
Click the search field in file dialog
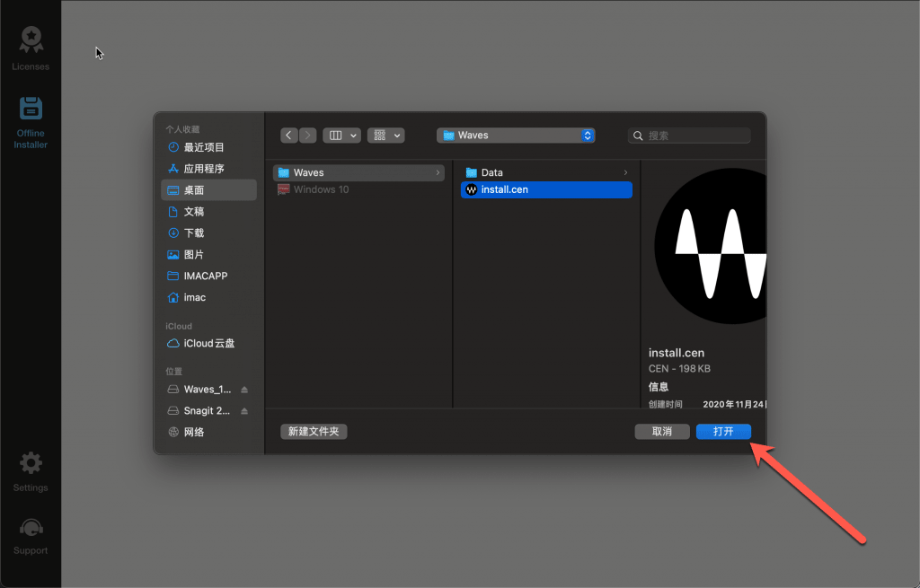pyautogui.click(x=689, y=136)
